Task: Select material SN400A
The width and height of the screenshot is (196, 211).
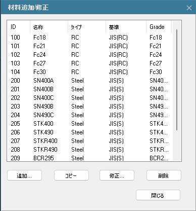Action: pyautogui.click(x=43, y=81)
